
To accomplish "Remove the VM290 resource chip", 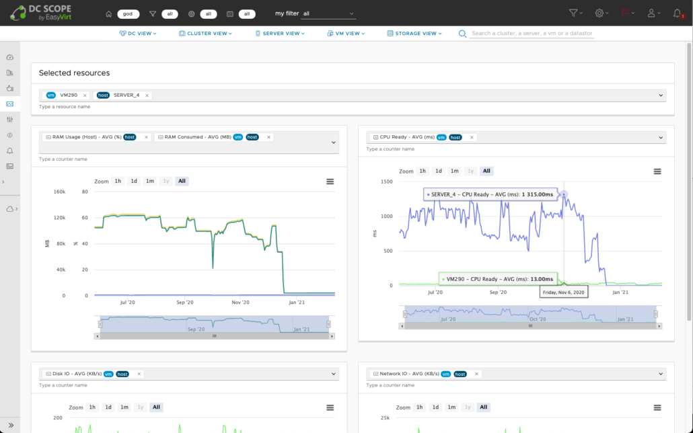I will (x=85, y=95).
